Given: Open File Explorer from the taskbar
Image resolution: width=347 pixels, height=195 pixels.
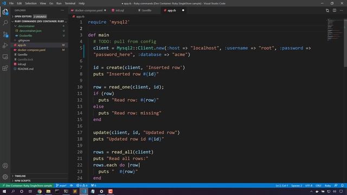Looking at the screenshot, I should 48,191.
